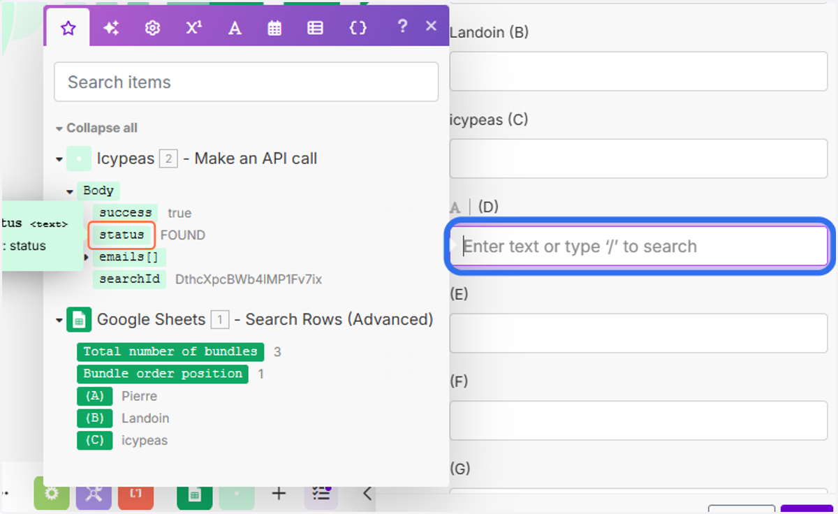Open the array functions table tab
Screen dimensions: 838x514
coord(316,28)
